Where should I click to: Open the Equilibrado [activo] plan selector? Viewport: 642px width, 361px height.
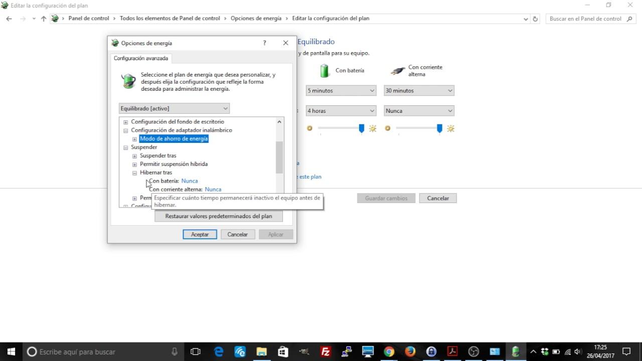[173, 108]
